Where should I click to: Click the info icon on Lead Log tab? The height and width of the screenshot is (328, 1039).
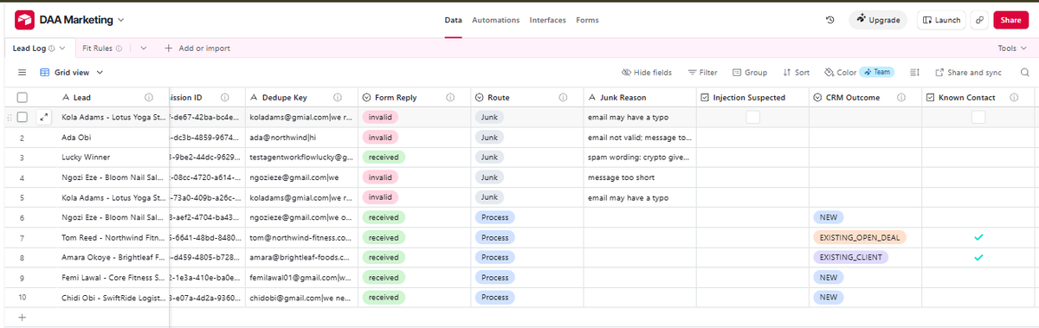click(x=52, y=48)
